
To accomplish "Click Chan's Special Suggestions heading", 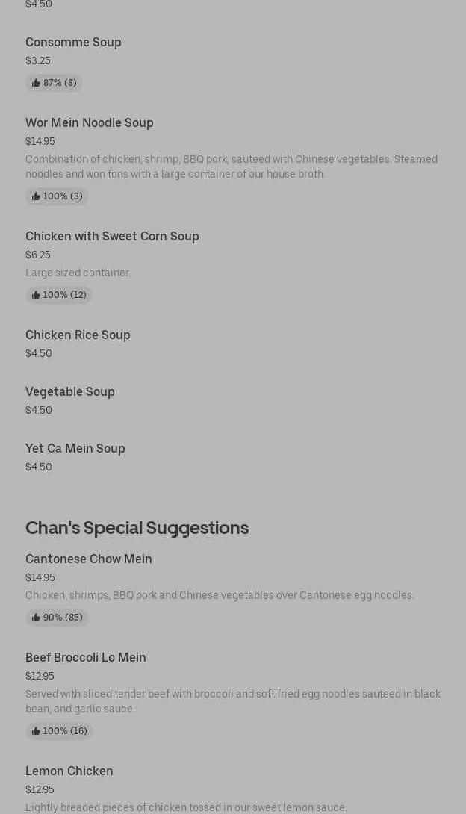I will [x=137, y=528].
